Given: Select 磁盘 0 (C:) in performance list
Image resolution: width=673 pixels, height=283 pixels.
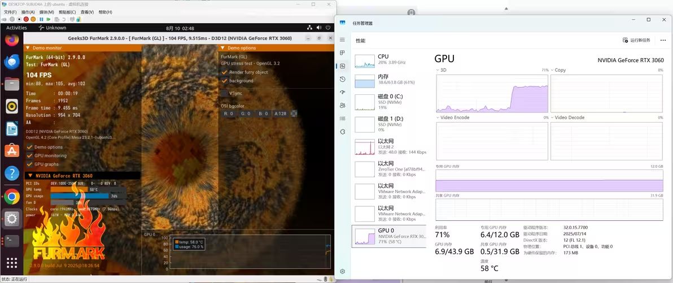Looking at the screenshot, I should point(389,102).
